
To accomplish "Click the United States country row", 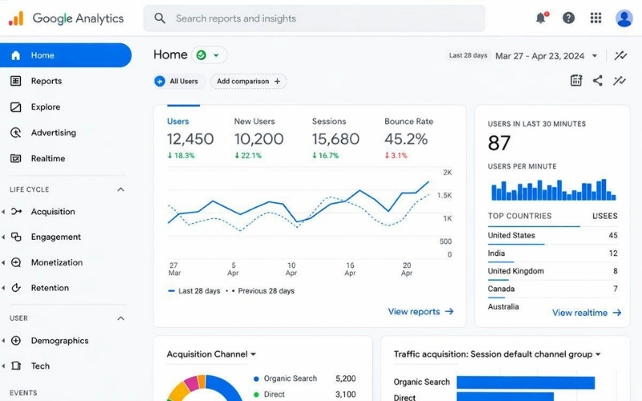I will [x=552, y=236].
